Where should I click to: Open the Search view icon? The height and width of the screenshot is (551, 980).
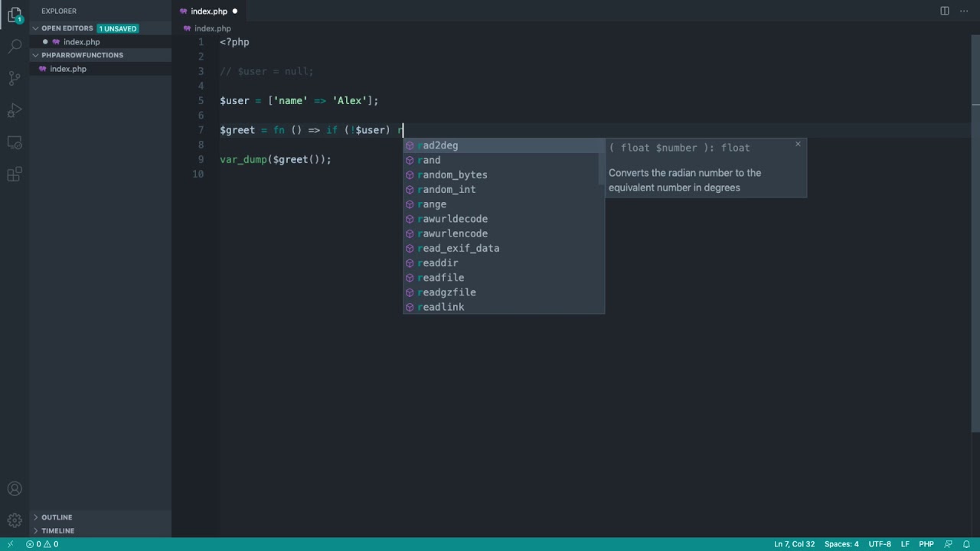(15, 46)
